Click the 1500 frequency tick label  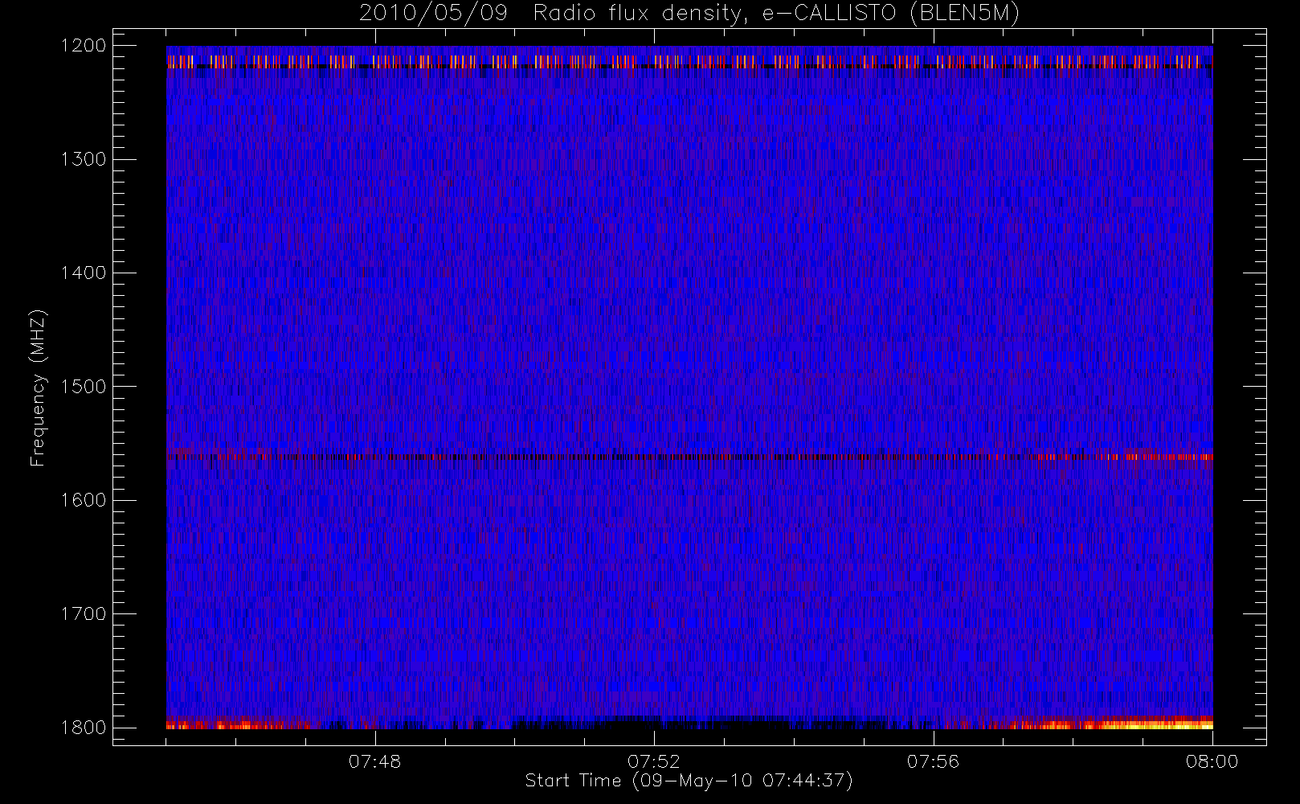[x=84, y=387]
